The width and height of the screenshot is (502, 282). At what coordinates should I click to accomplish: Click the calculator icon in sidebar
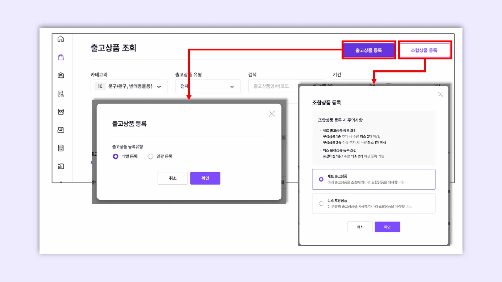point(61,148)
